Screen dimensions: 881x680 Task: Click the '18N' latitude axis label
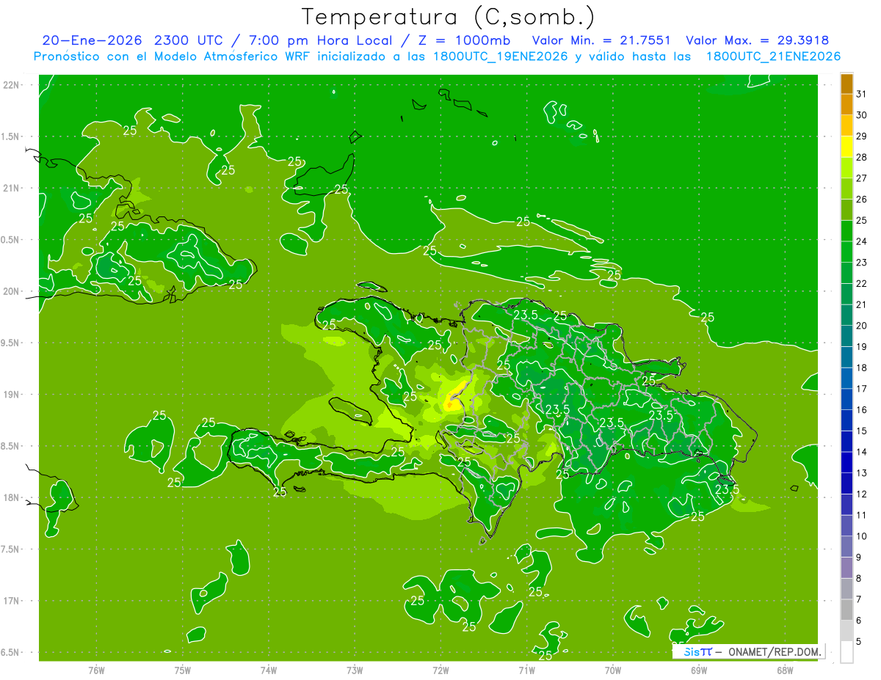coord(12,498)
